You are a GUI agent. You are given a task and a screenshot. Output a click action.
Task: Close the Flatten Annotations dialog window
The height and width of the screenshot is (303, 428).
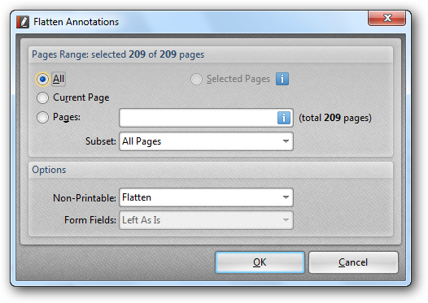(387, 18)
